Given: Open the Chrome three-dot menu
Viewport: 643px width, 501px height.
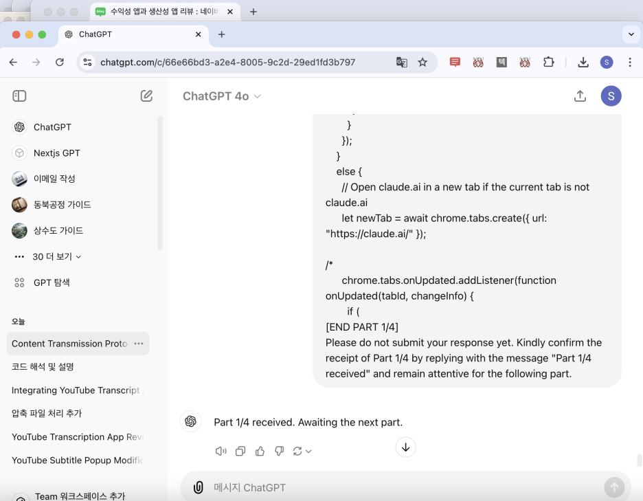Looking at the screenshot, I should point(630,62).
